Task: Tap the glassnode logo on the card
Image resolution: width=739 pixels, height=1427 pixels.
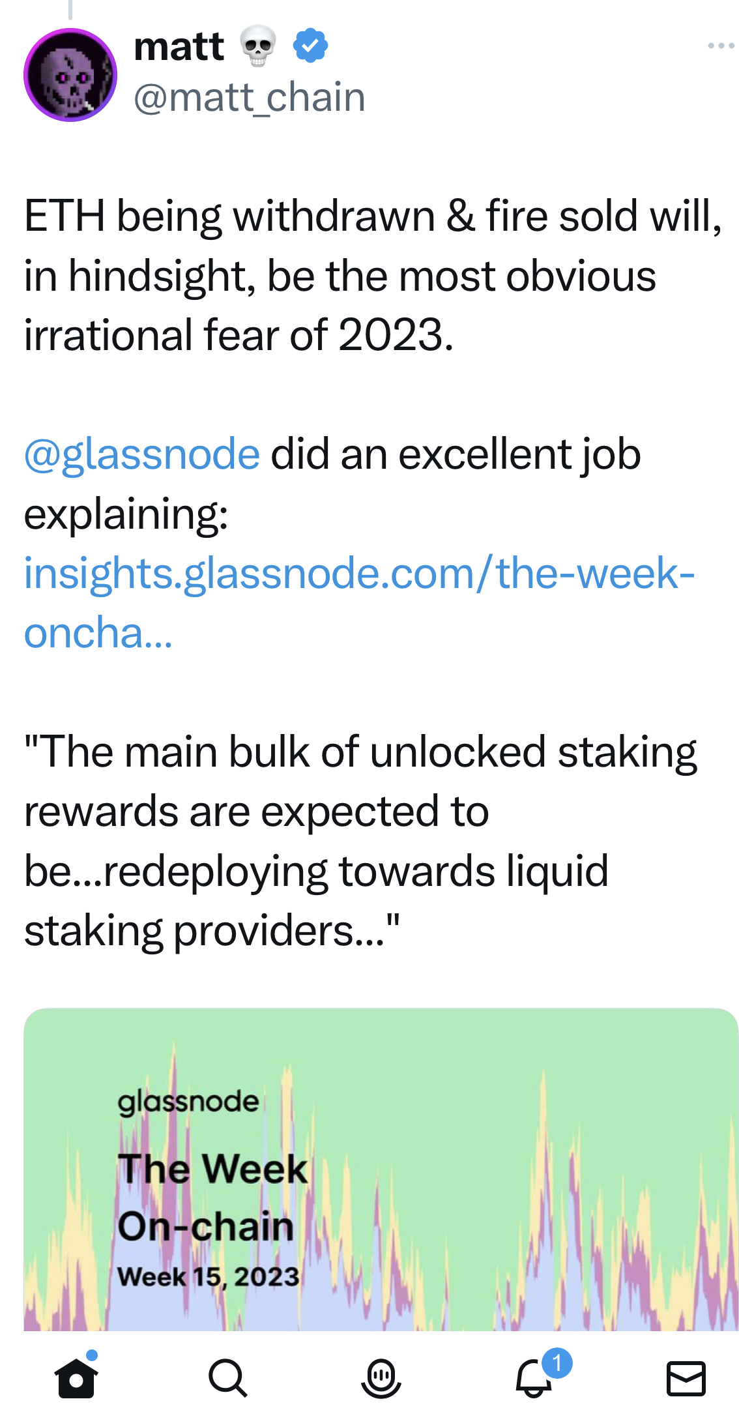Action: [x=188, y=1102]
